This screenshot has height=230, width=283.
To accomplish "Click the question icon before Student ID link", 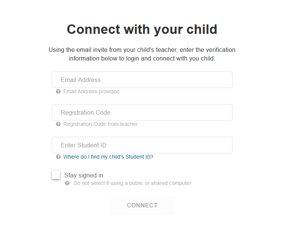I will [58, 157].
